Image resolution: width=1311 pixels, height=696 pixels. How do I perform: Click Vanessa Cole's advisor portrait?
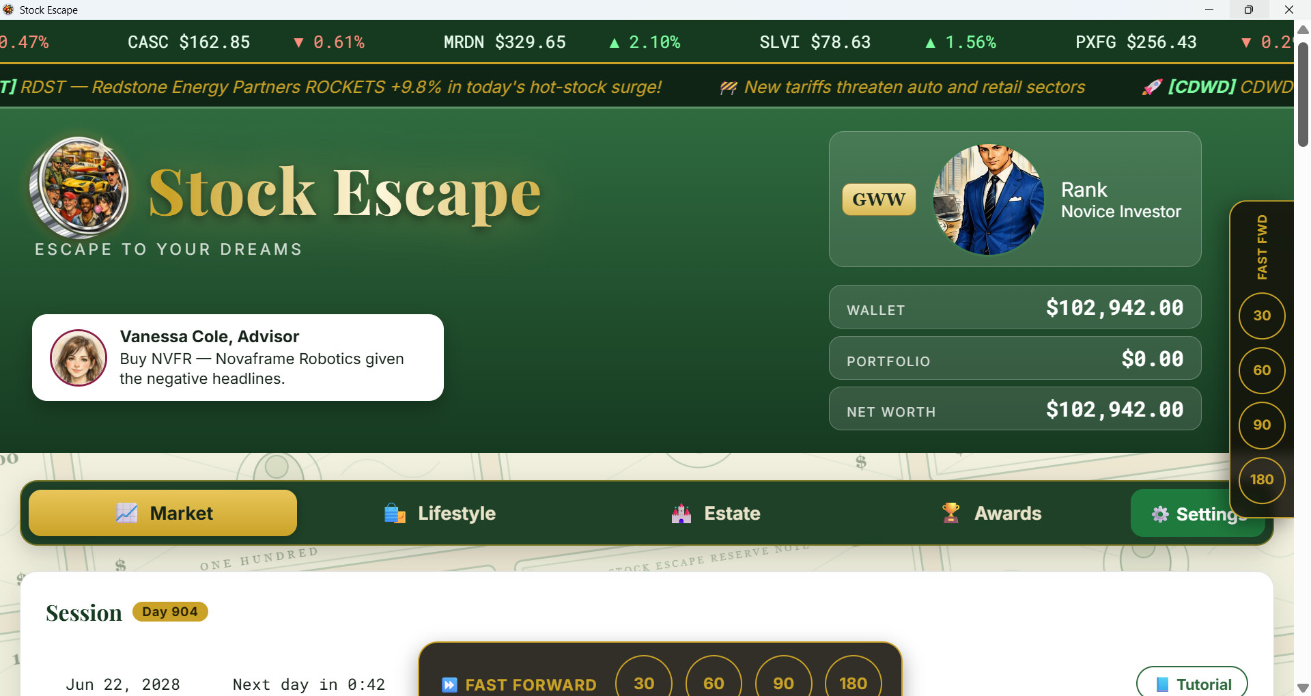pos(79,358)
